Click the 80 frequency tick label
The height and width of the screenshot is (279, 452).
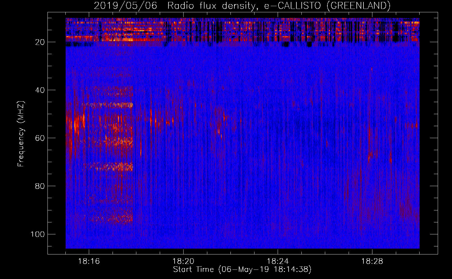(40, 186)
